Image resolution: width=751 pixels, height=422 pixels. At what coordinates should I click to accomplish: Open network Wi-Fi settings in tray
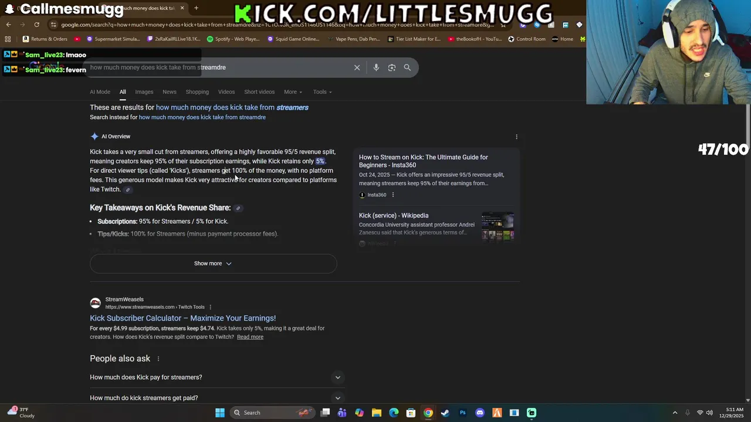[x=699, y=413]
